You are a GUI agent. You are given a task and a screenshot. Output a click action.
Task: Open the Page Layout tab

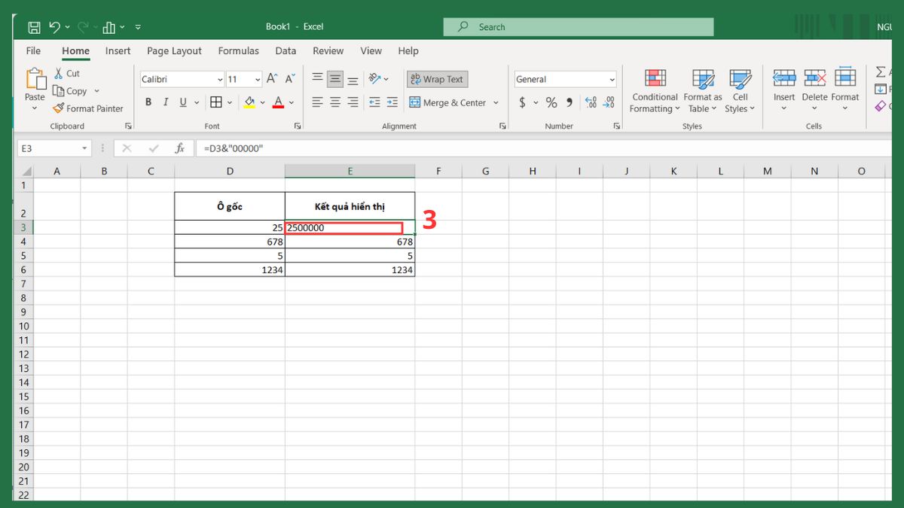[174, 51]
